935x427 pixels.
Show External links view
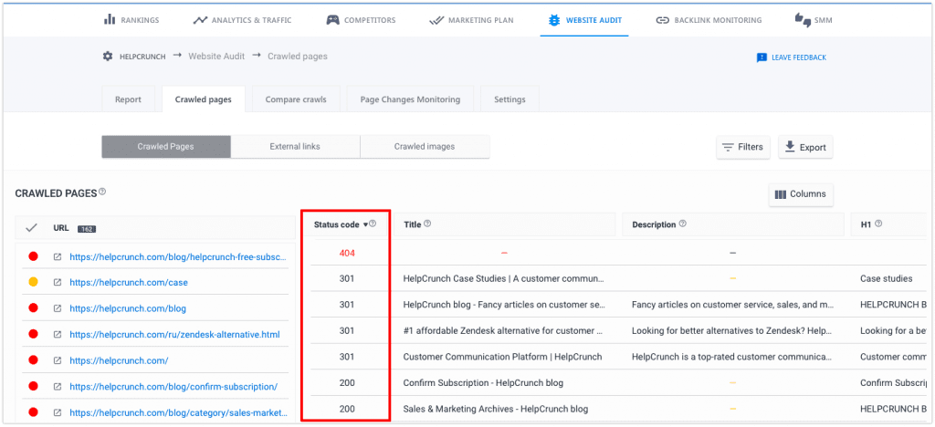tap(295, 147)
